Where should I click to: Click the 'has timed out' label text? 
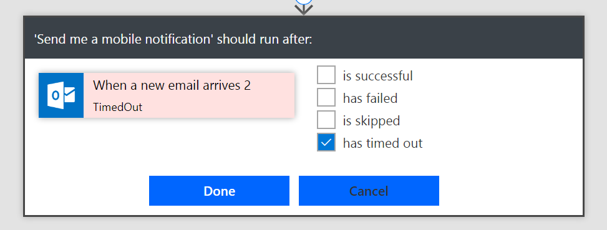coord(382,143)
